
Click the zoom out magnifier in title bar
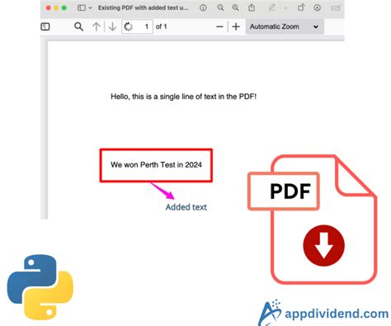tap(220, 7)
